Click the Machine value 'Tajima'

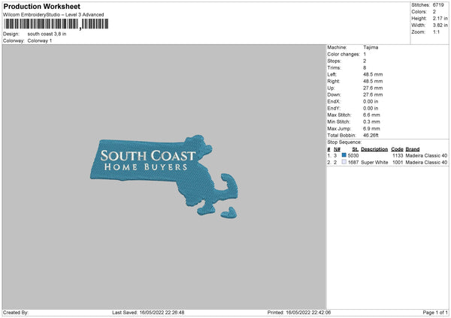[371, 47]
